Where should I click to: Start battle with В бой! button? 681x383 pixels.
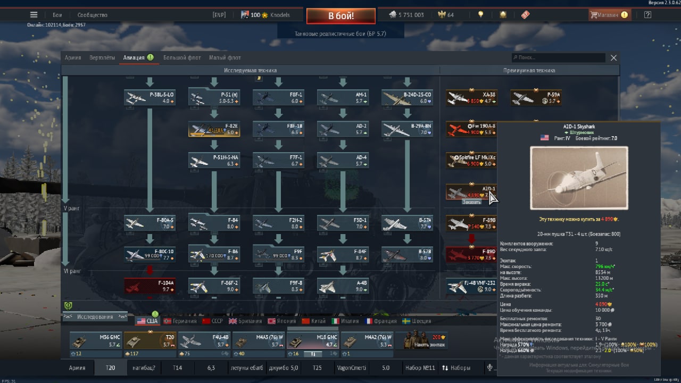click(340, 16)
